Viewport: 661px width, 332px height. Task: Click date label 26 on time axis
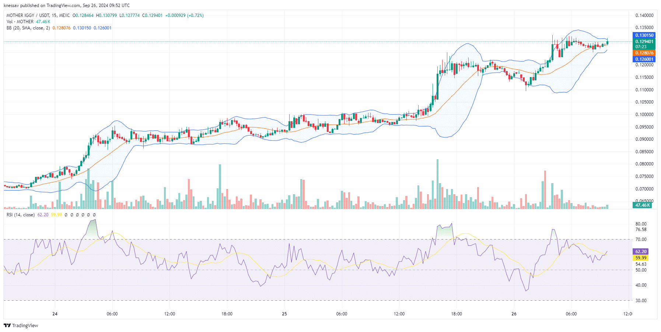click(x=514, y=314)
